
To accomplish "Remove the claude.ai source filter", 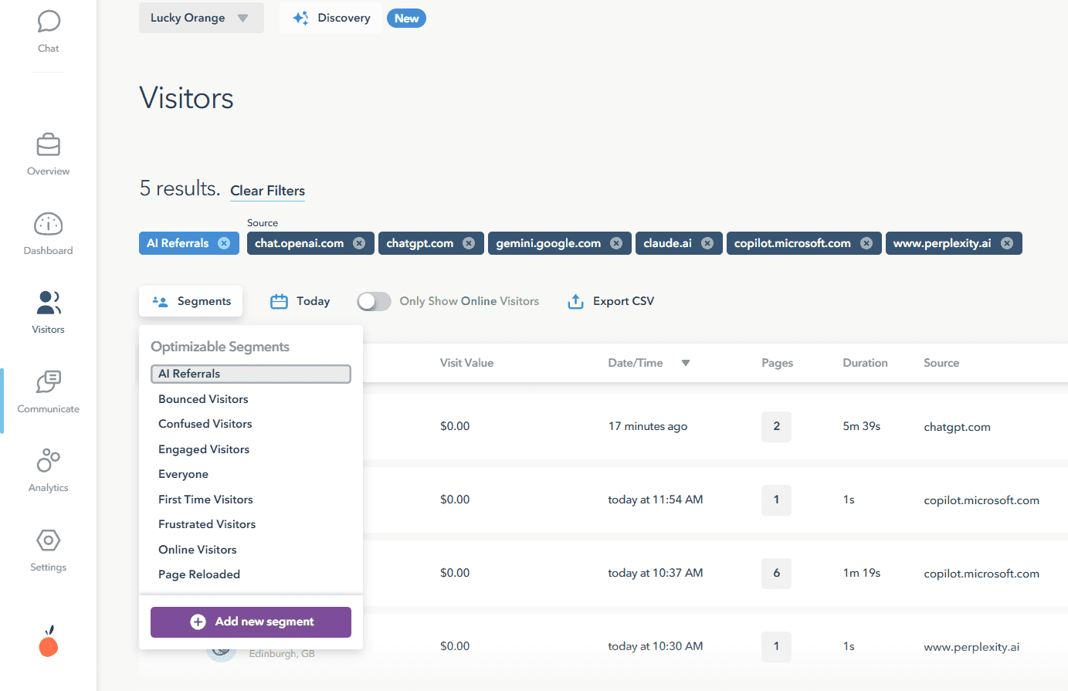I will pos(707,243).
